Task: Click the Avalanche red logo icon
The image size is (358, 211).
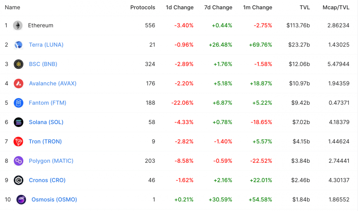Action: [x=19, y=83]
